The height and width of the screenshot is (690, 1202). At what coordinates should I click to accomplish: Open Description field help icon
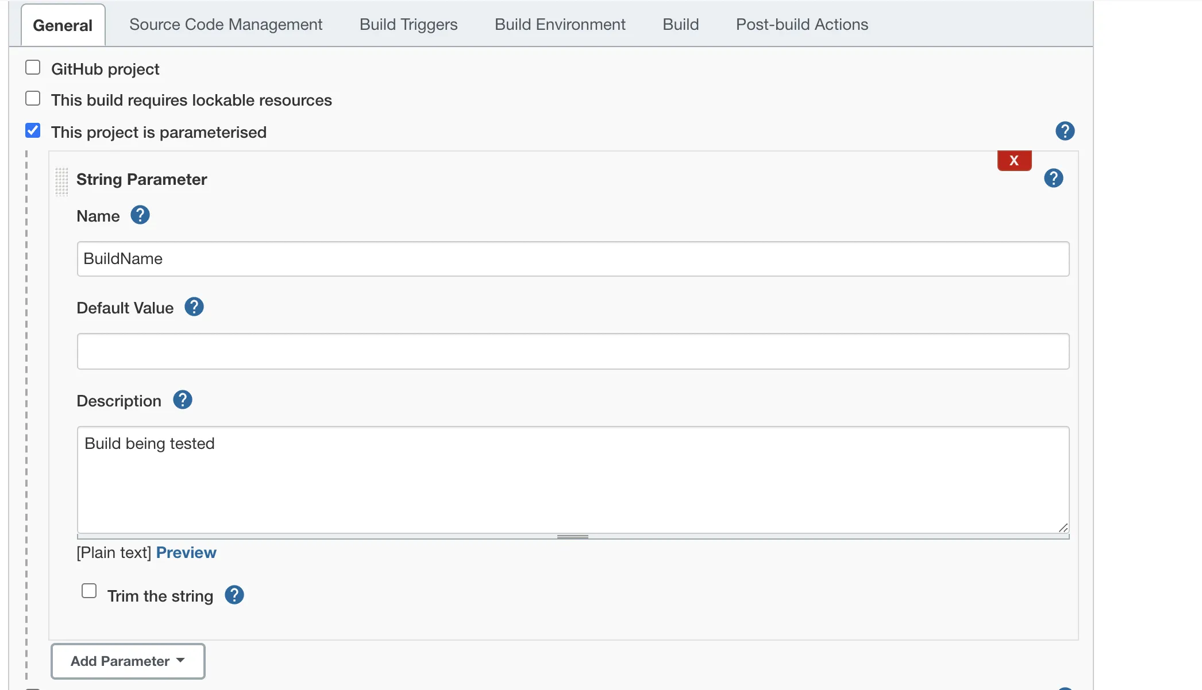pos(183,400)
